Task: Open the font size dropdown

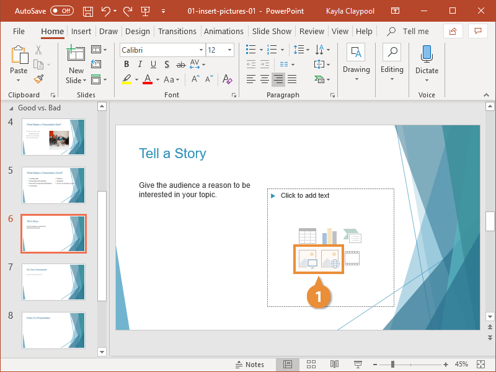Action: pos(229,50)
